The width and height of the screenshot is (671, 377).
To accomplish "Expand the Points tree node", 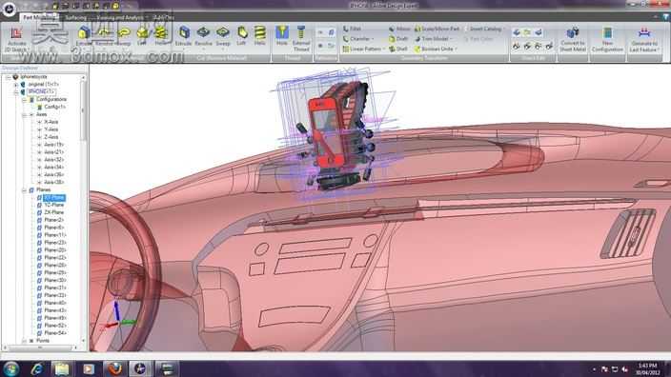I will tap(24, 341).
